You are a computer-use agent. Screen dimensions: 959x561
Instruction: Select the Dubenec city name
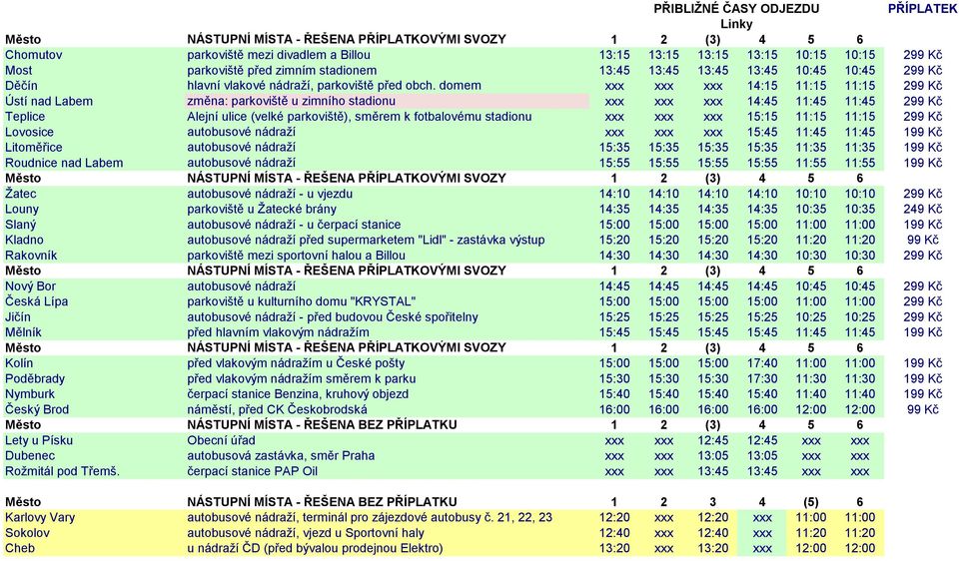click(30, 456)
